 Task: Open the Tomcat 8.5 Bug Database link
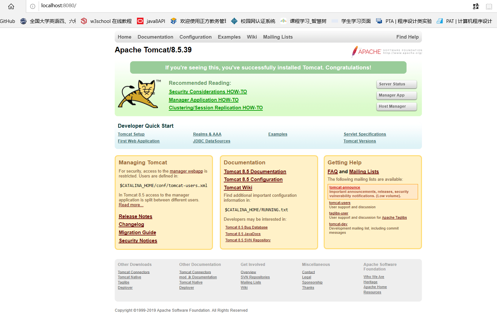coord(246,228)
